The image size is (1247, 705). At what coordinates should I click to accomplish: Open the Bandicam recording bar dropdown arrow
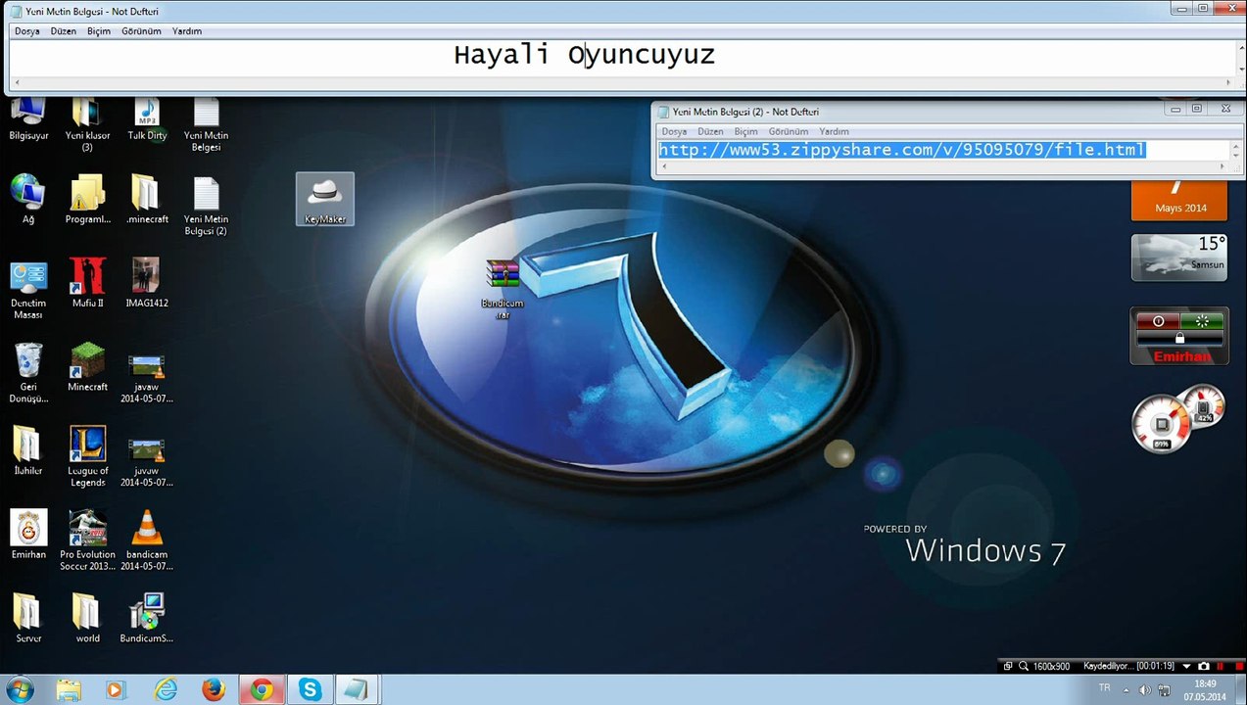tap(1186, 666)
